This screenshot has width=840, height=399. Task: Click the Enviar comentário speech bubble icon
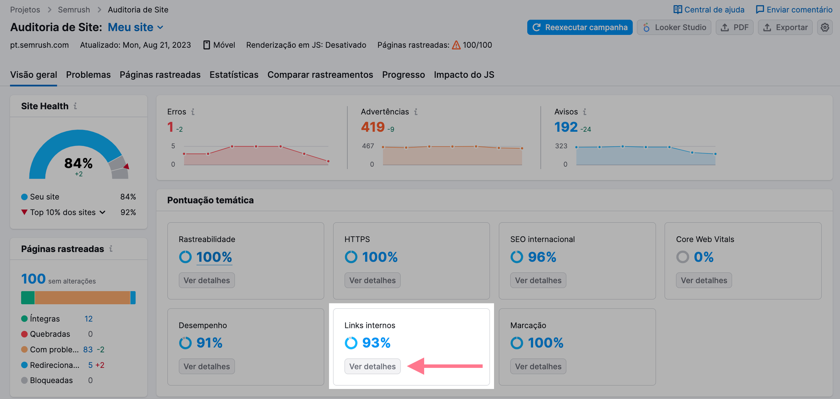click(760, 9)
